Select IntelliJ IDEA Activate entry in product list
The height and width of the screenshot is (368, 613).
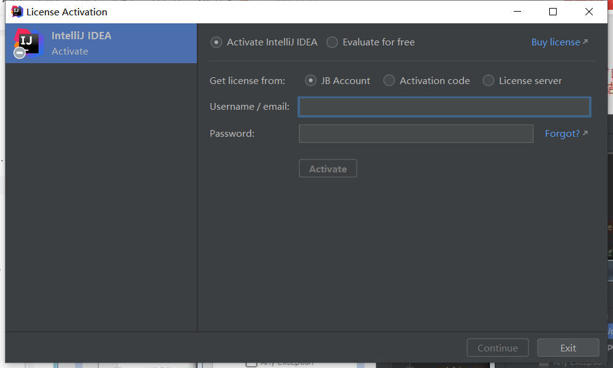coord(101,43)
